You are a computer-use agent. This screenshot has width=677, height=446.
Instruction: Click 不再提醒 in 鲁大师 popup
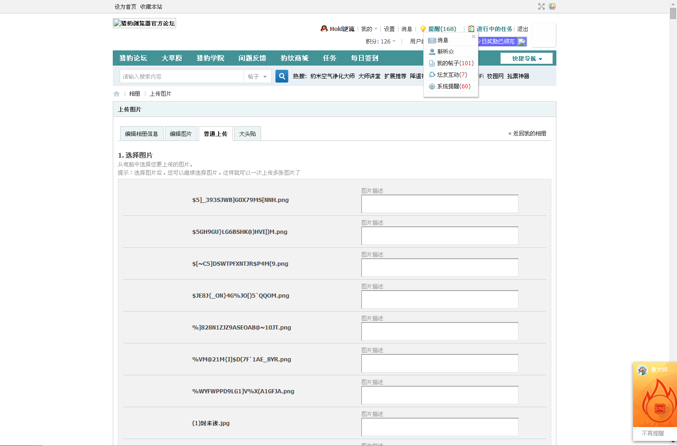(653, 434)
